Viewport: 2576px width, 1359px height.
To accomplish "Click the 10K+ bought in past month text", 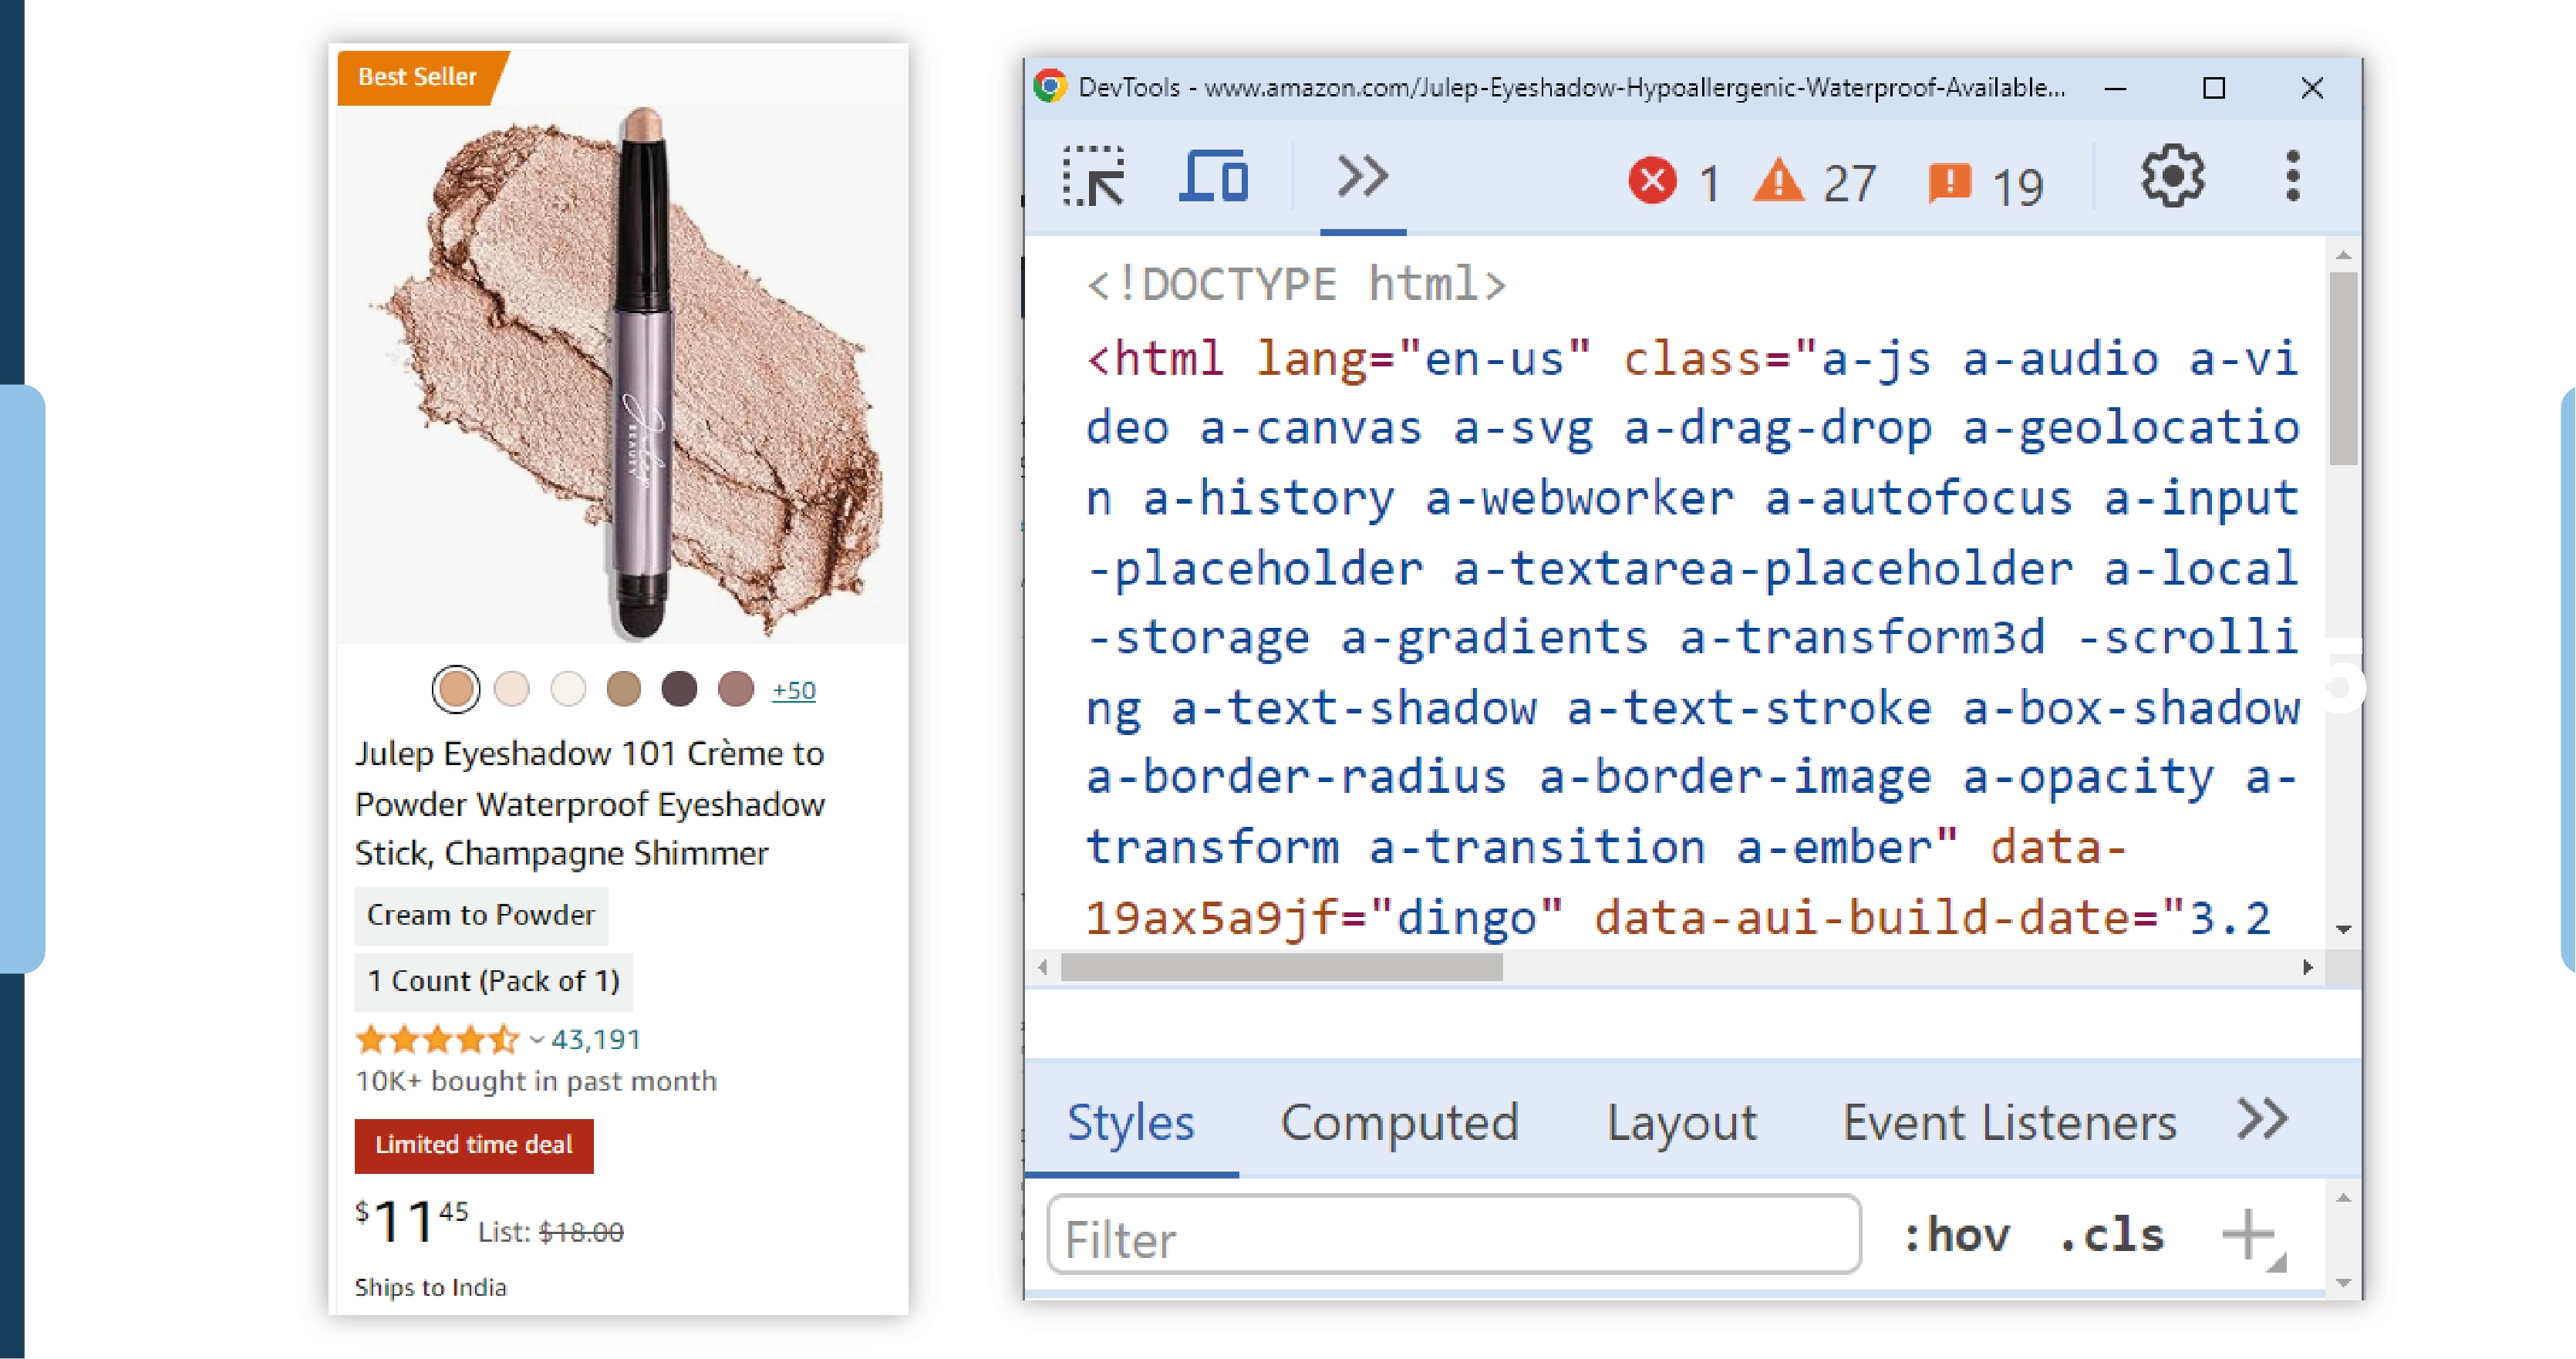I will pos(537,1081).
